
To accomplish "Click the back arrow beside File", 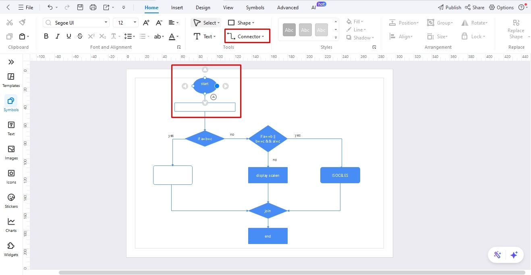I will (x=8, y=7).
